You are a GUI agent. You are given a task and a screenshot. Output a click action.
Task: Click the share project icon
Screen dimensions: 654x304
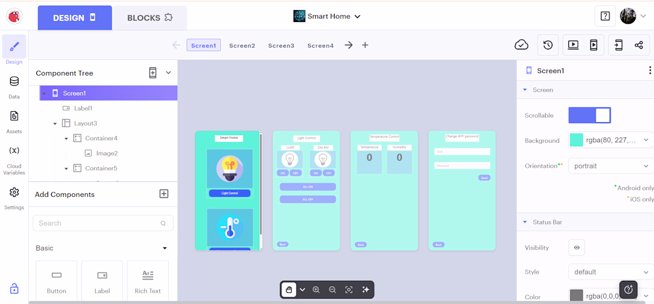[639, 45]
